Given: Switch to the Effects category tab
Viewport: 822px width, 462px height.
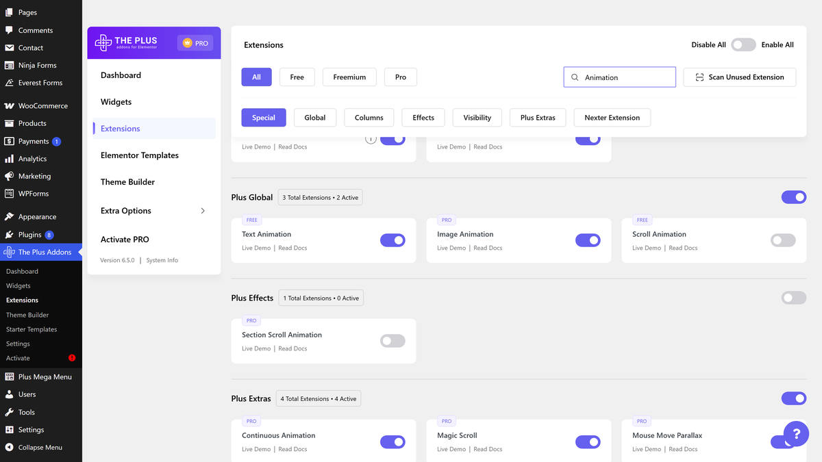Looking at the screenshot, I should pos(423,118).
